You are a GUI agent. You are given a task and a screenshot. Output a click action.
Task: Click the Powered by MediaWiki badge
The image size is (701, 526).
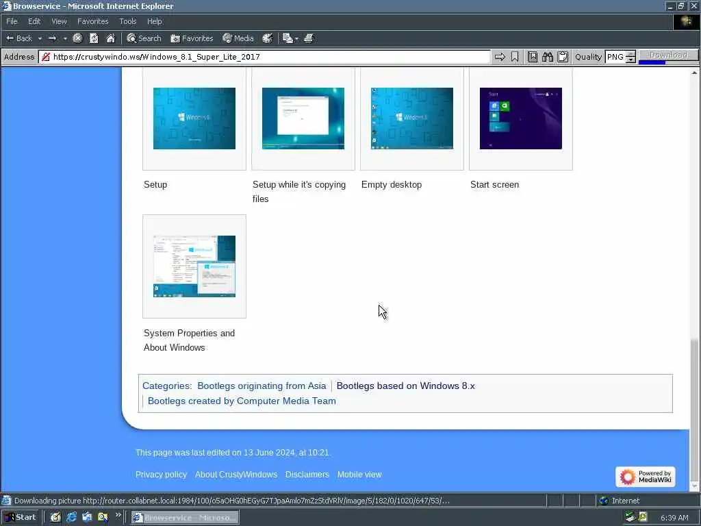pos(645,477)
